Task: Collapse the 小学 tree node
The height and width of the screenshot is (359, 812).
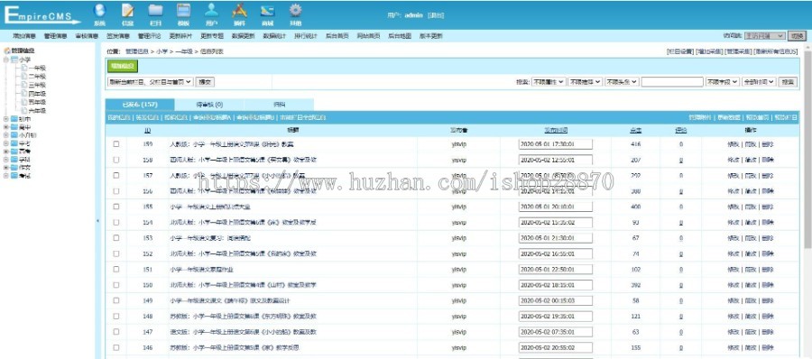Action: tap(6, 60)
